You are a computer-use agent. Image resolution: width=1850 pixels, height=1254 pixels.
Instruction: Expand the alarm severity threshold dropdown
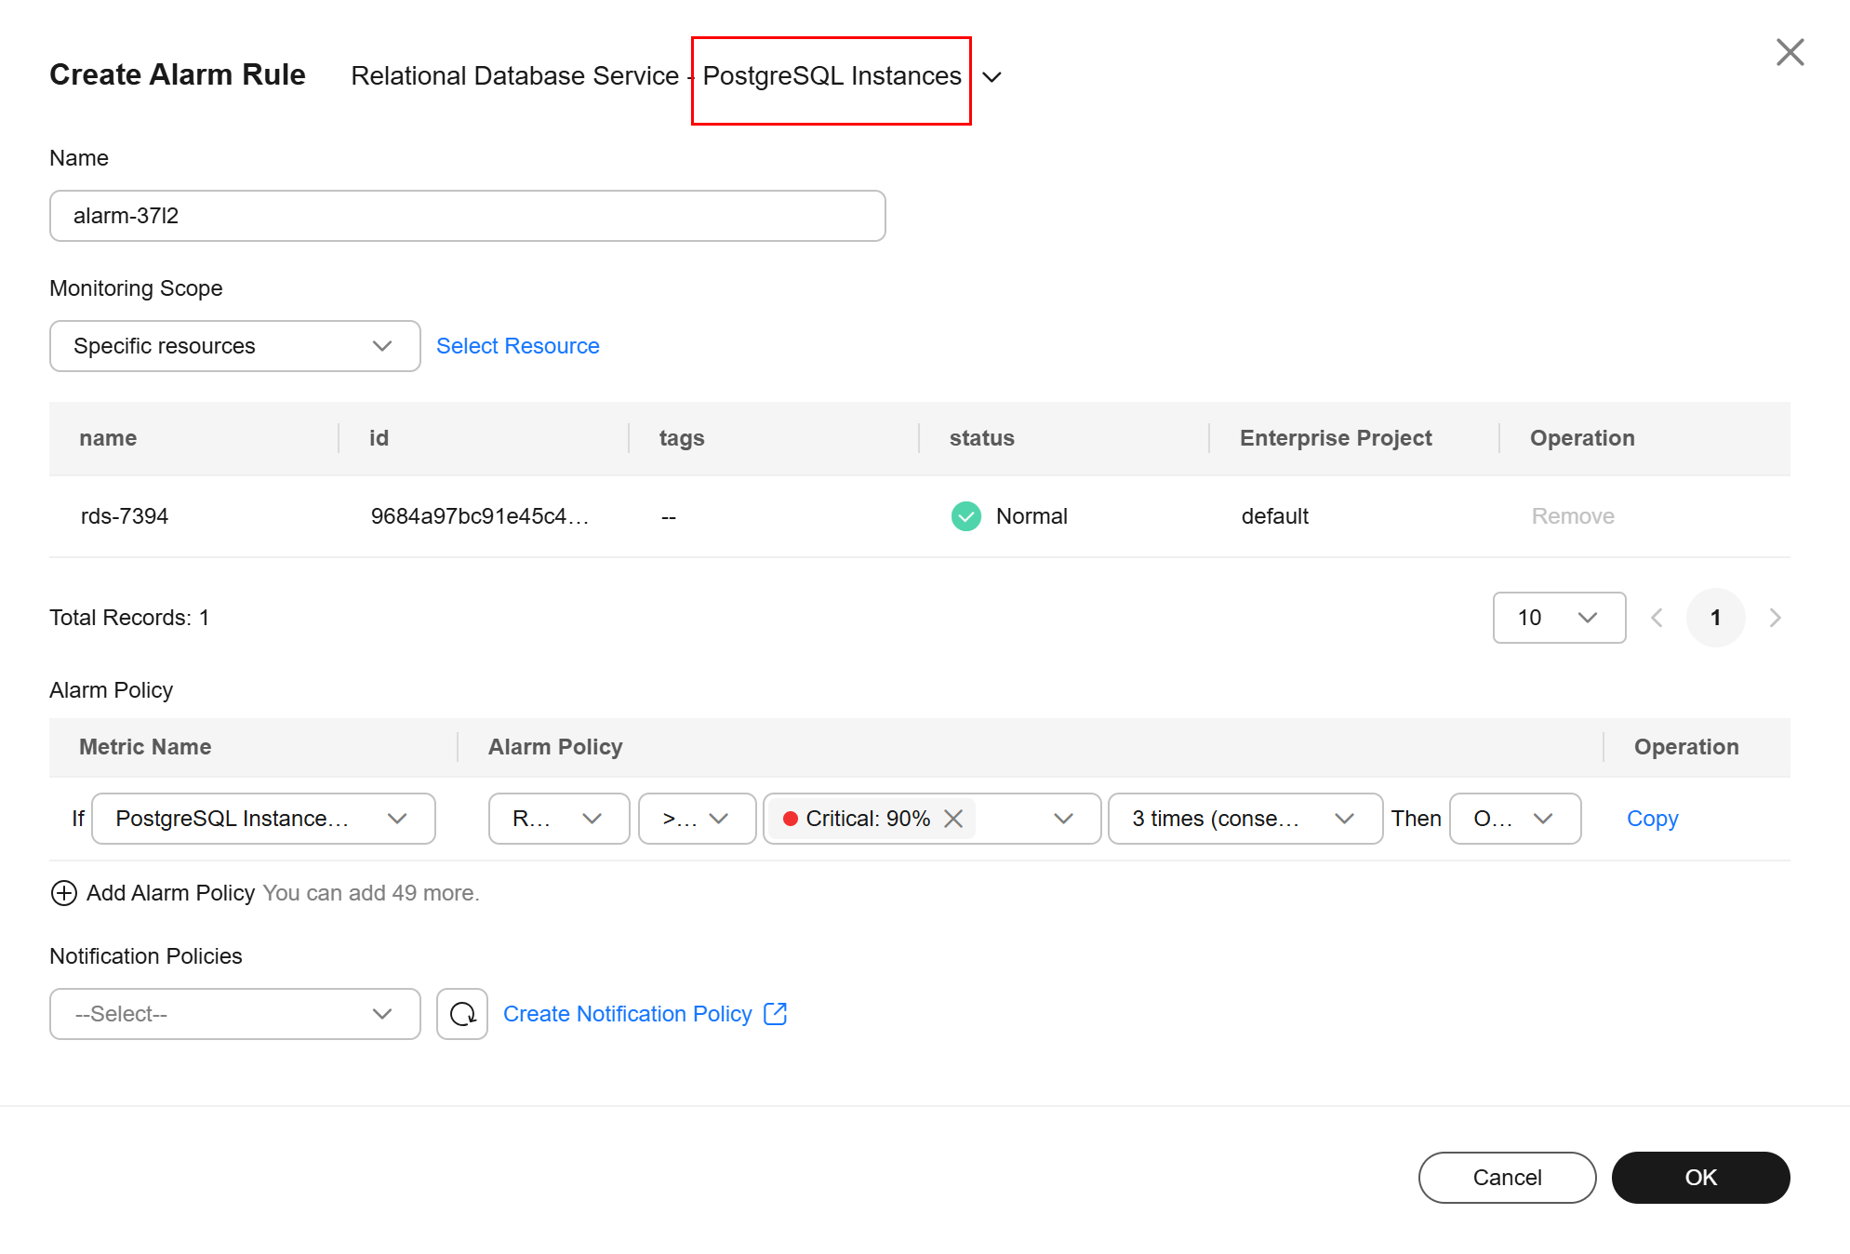pos(1064,819)
